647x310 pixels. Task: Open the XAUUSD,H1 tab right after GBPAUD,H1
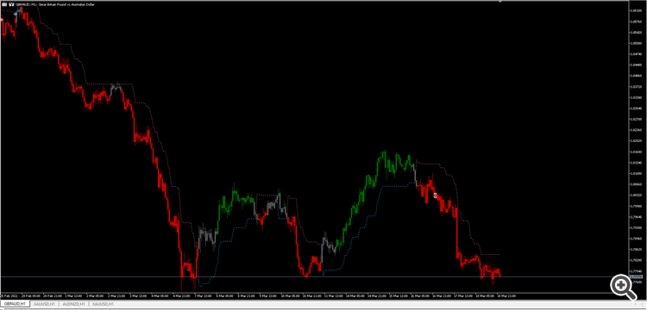click(x=44, y=304)
